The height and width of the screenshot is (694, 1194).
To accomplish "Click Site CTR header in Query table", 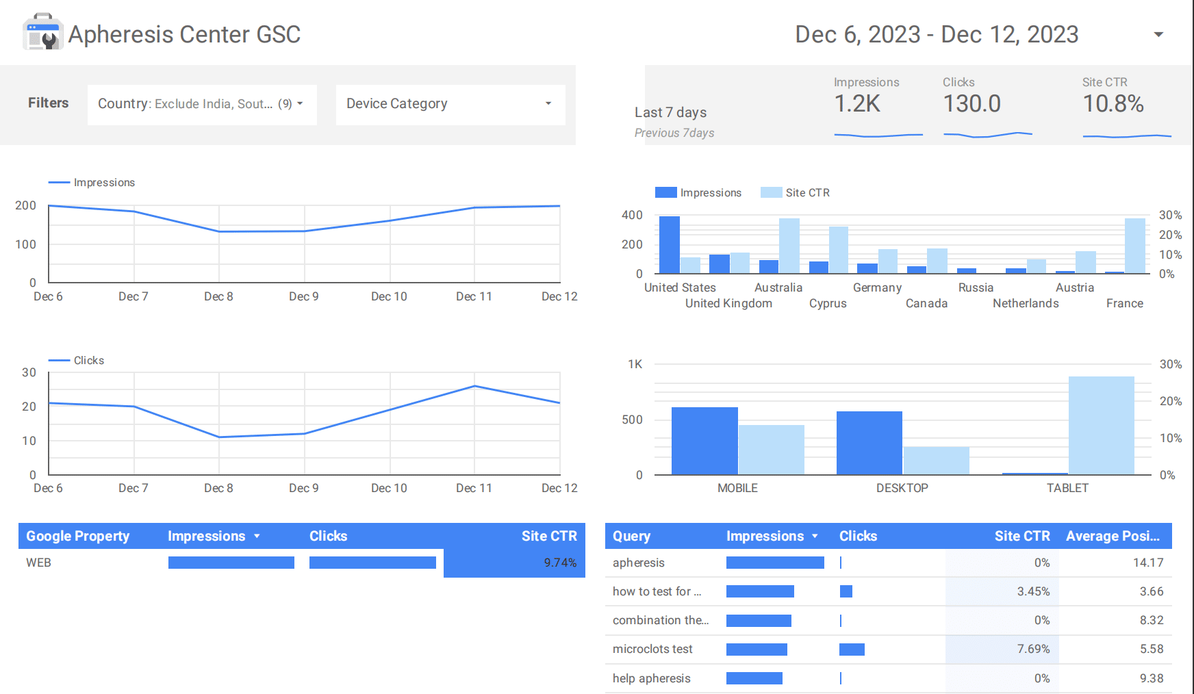I will click(x=1022, y=536).
